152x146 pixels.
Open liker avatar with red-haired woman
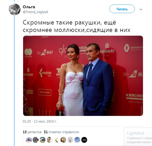(x=63, y=140)
